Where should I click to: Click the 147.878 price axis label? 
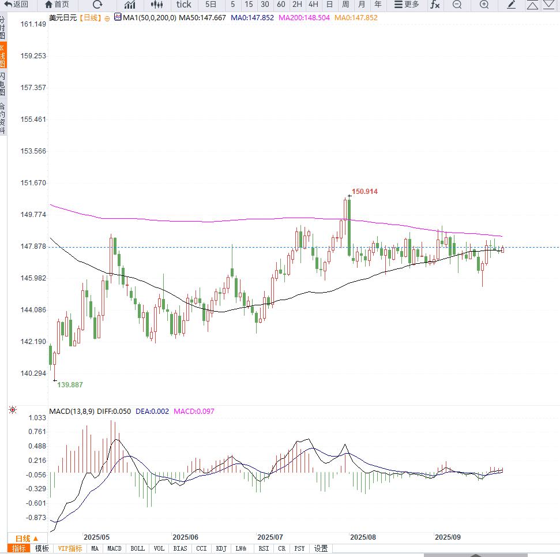pos(33,246)
